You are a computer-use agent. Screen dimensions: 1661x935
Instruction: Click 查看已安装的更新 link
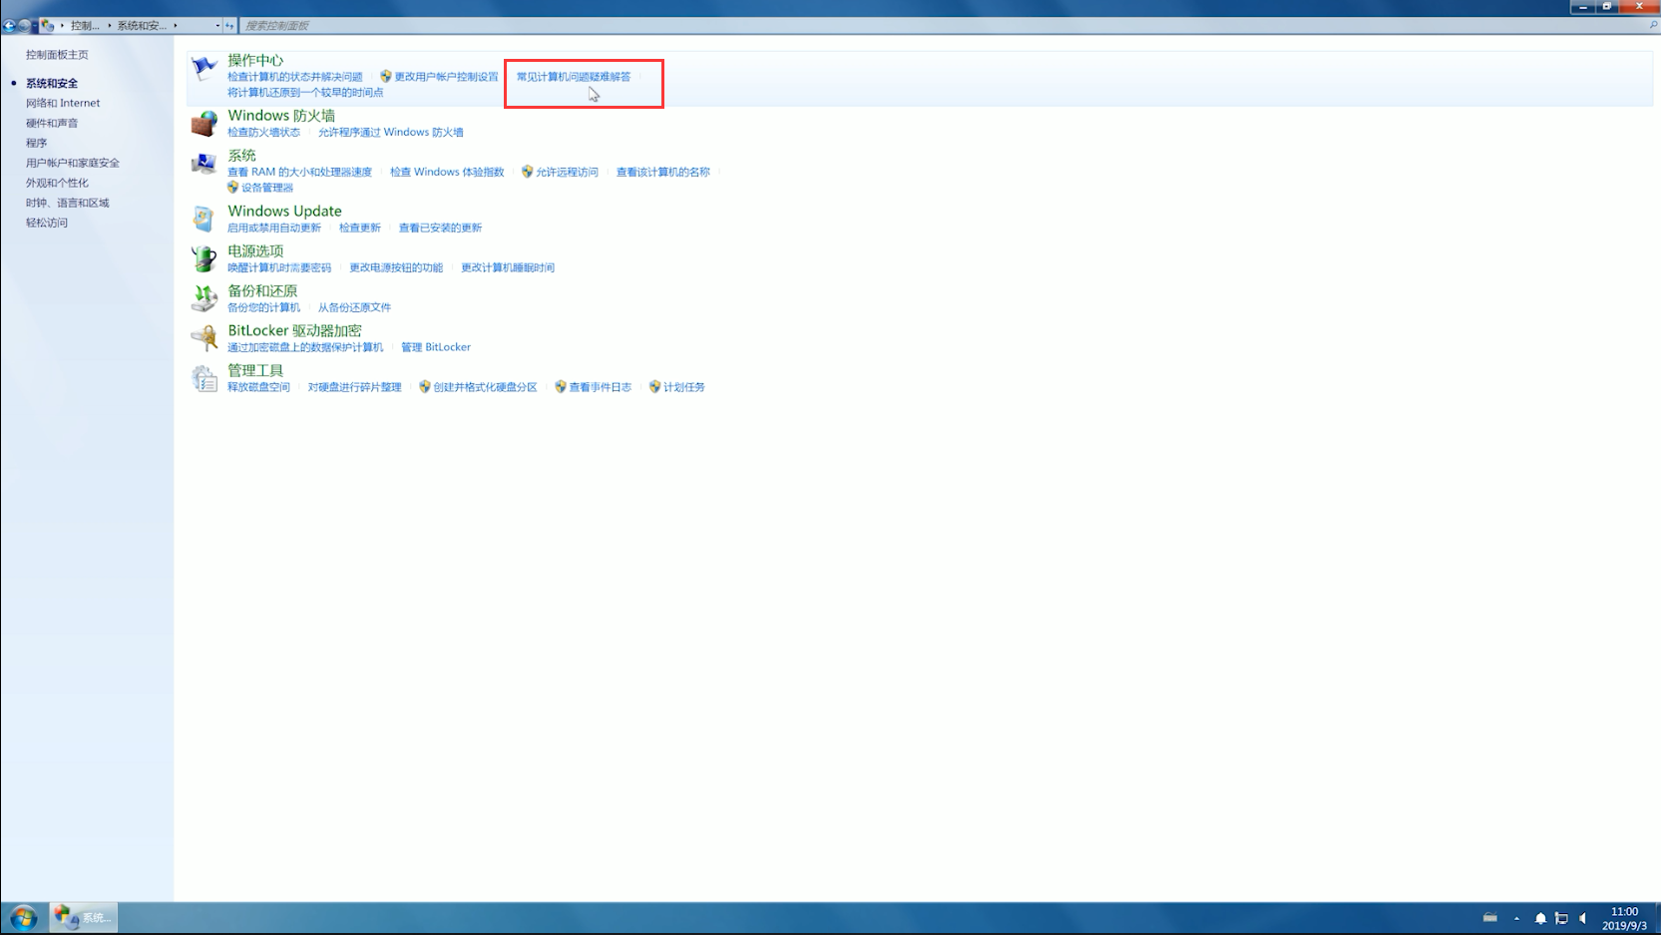[x=440, y=228]
